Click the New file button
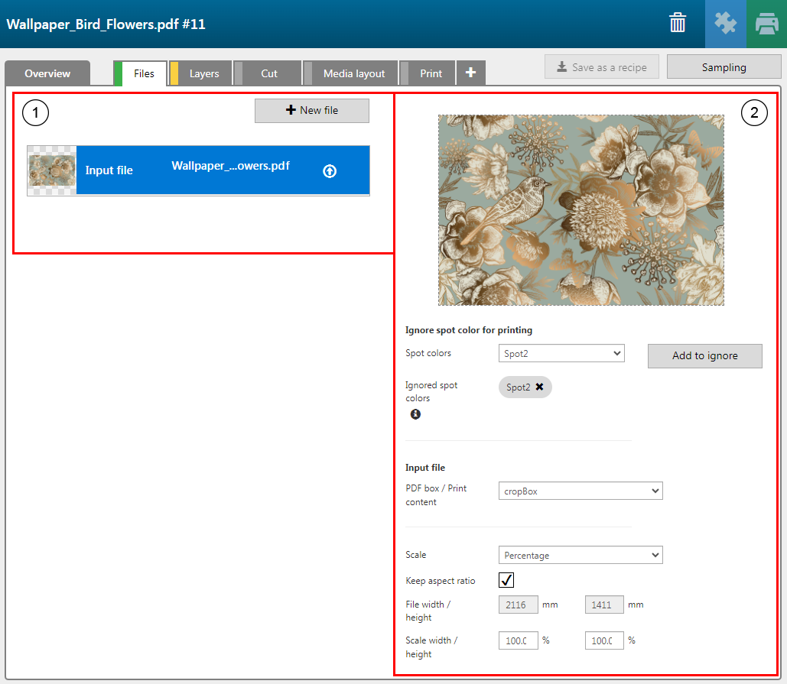The width and height of the screenshot is (787, 684). 312,111
